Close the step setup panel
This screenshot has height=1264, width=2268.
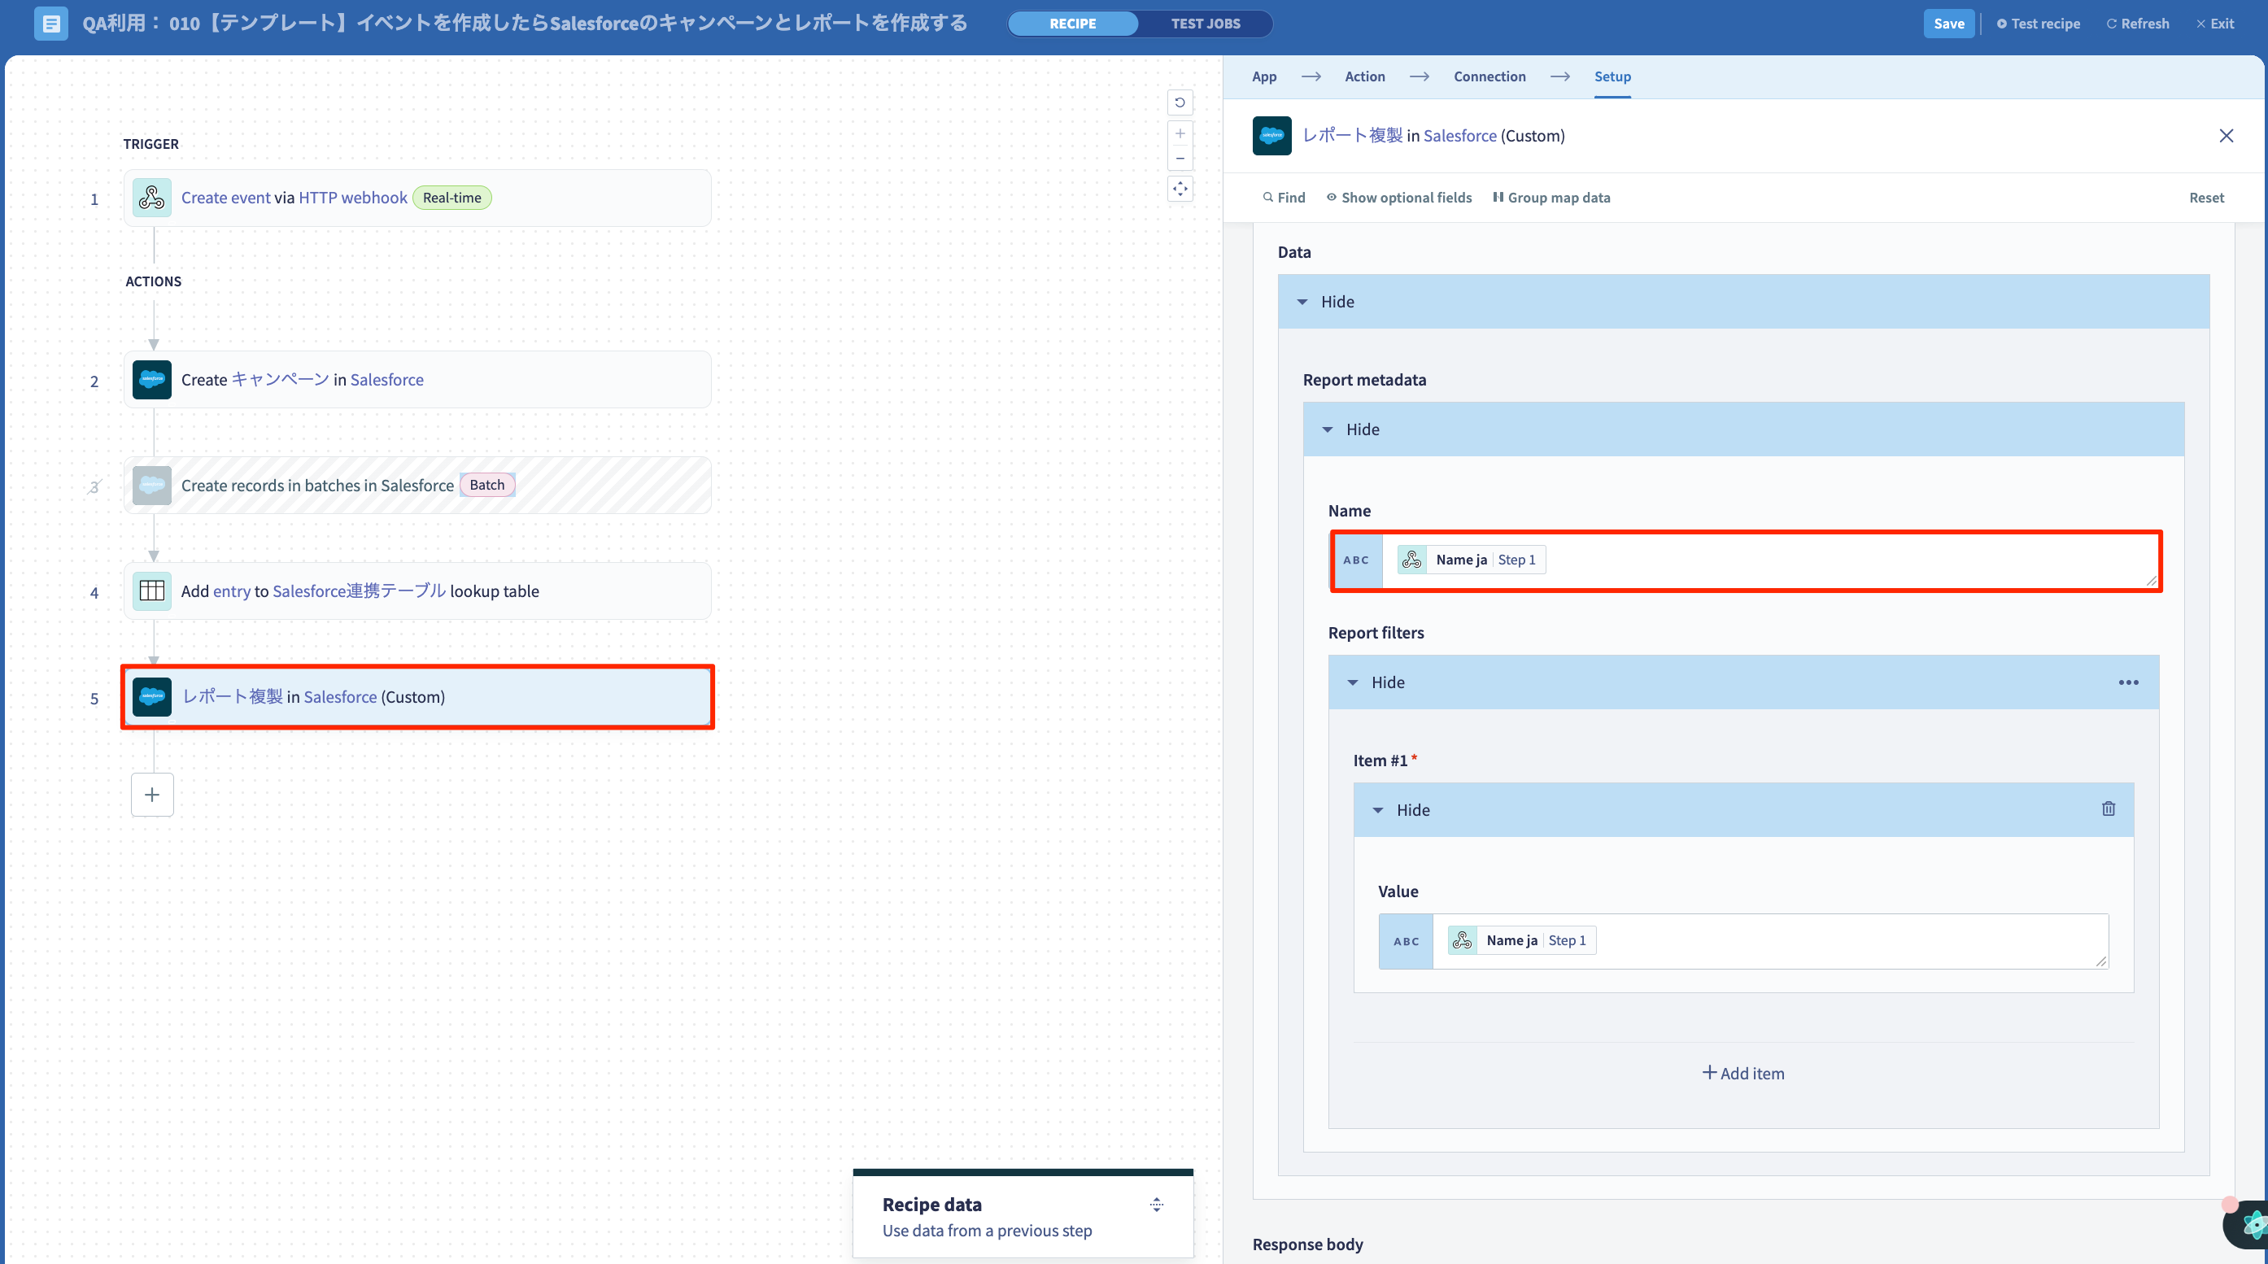coord(2226,136)
